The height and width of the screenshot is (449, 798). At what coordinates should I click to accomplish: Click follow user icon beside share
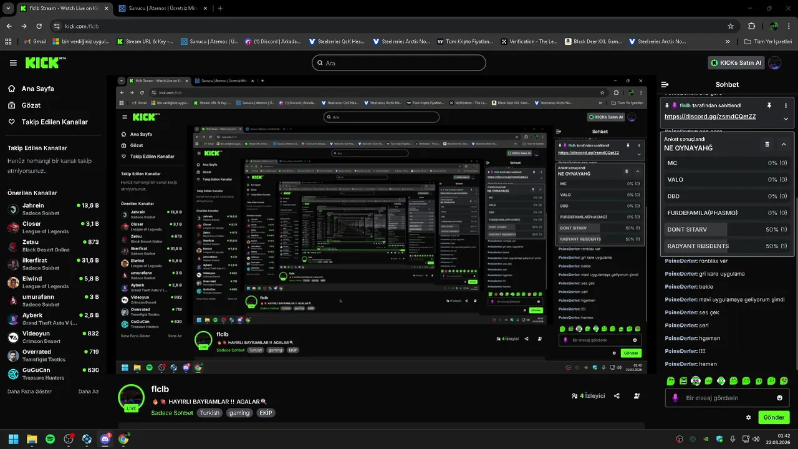637,396
